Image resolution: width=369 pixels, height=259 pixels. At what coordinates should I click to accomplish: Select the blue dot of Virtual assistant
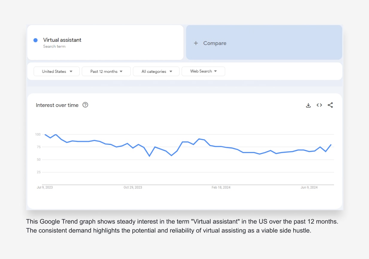pyautogui.click(x=35, y=40)
